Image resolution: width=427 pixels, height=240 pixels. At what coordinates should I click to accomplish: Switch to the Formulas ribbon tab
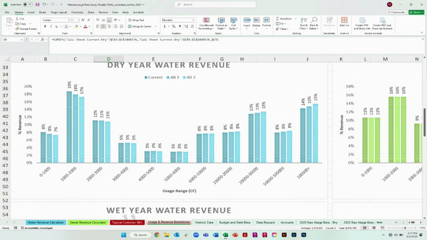click(77, 12)
